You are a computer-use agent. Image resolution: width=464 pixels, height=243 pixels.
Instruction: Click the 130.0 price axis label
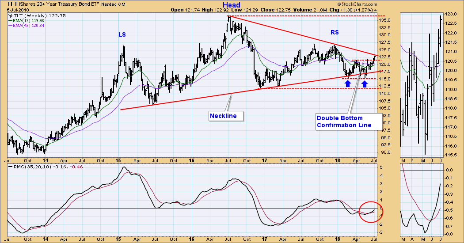[385, 35]
